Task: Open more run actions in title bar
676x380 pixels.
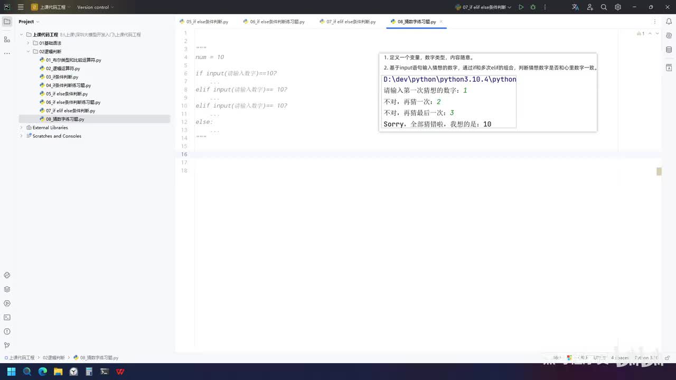Action: coord(545,7)
